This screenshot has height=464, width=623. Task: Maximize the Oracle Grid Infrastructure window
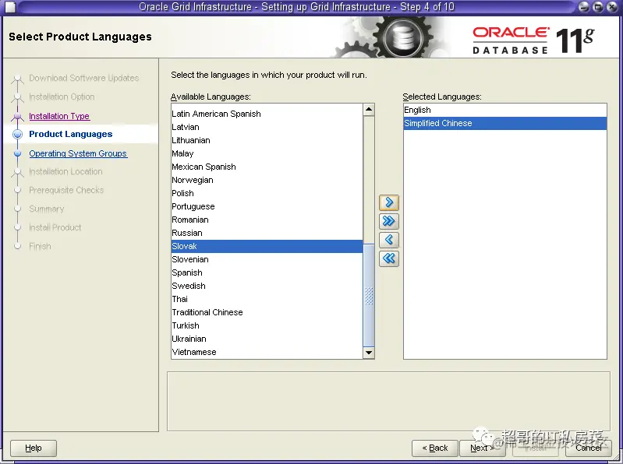click(597, 7)
